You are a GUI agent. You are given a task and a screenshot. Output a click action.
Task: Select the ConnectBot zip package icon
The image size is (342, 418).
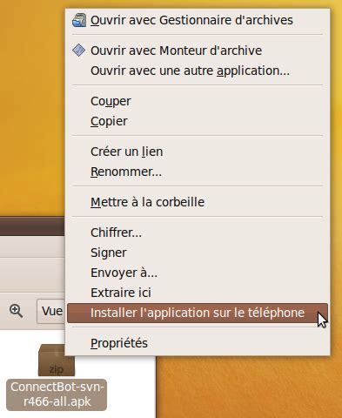point(57,361)
